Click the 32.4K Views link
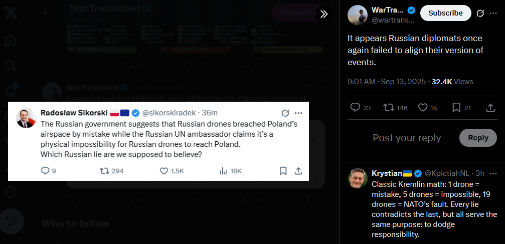The image size is (505, 244). click(x=452, y=82)
